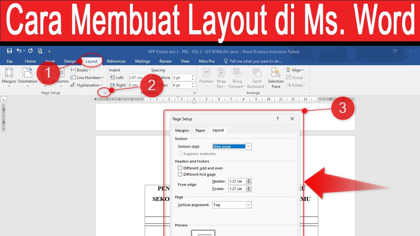This screenshot has height=236, width=420.
Task: Switch to the Home tab
Action: (x=30, y=61)
